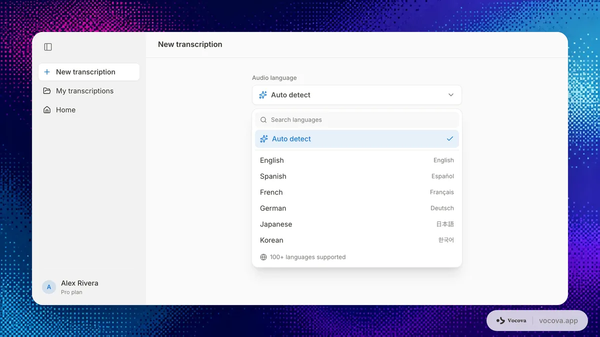Click the Alex Rivera avatar circle
Image resolution: width=600 pixels, height=337 pixels.
pyautogui.click(x=49, y=287)
